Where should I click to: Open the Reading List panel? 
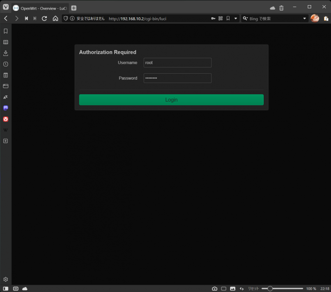click(6, 42)
